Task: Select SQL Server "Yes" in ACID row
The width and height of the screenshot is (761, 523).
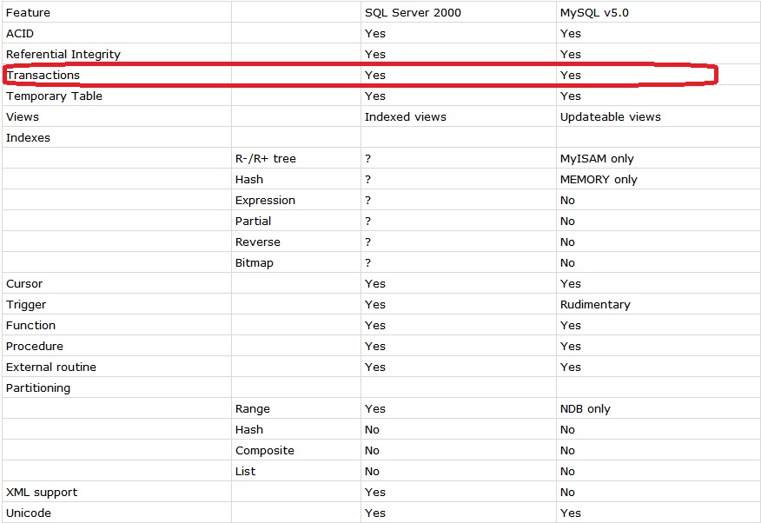Action: pos(375,34)
